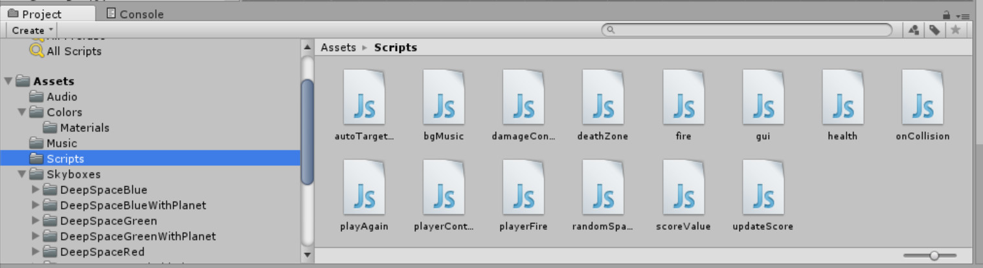This screenshot has height=268, width=983.
Task: Select the DeepSpaceBlue folder row
Action: click(x=95, y=190)
